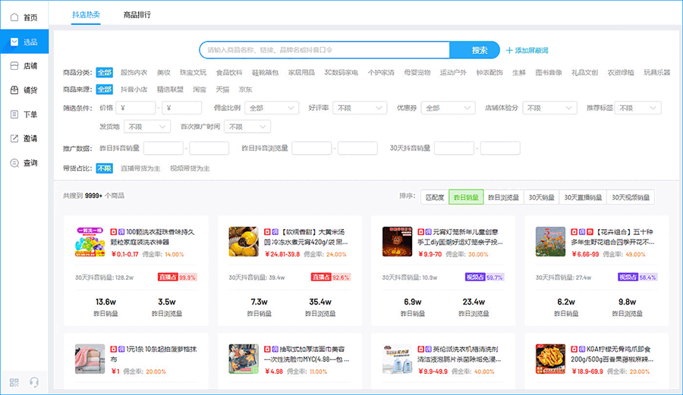Choose 直播带货为主 sales ratio option

(141, 168)
